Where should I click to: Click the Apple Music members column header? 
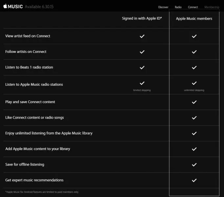tap(194, 19)
